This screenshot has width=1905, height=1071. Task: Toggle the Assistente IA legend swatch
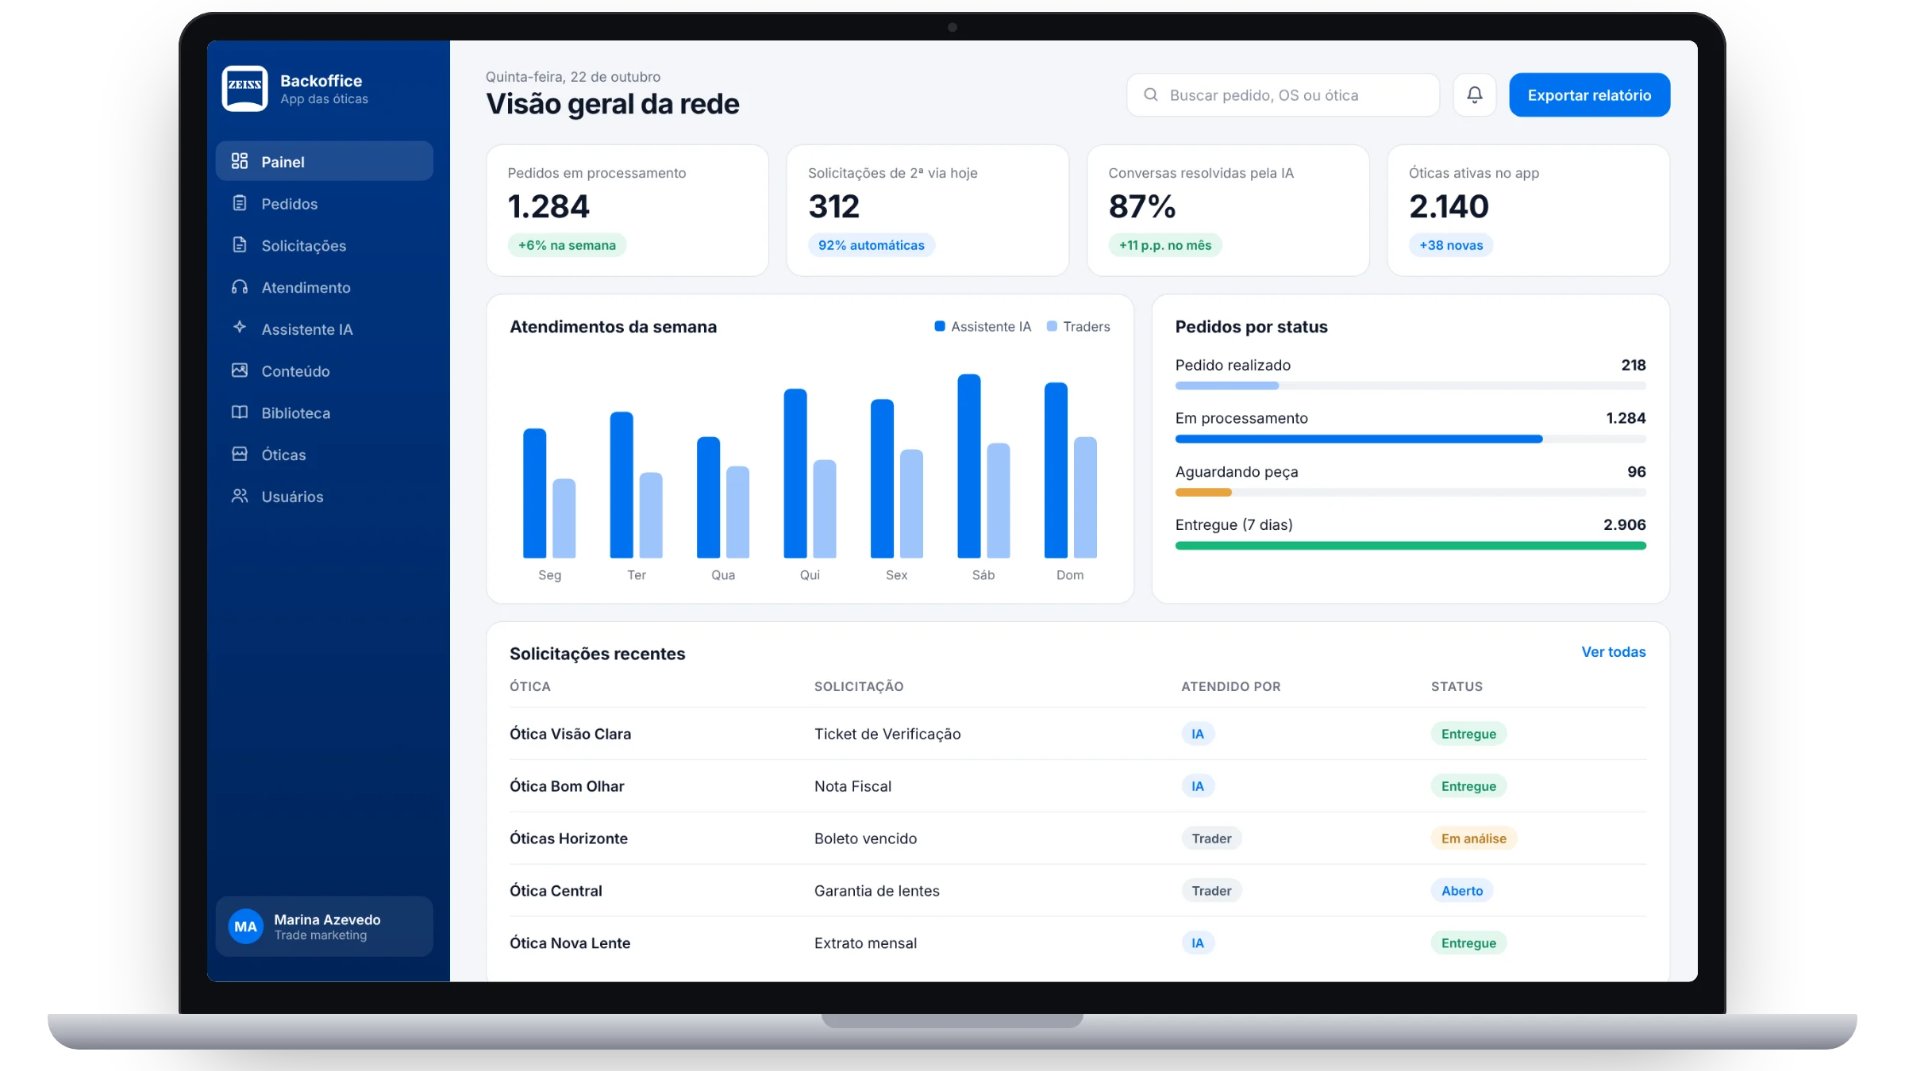point(940,326)
